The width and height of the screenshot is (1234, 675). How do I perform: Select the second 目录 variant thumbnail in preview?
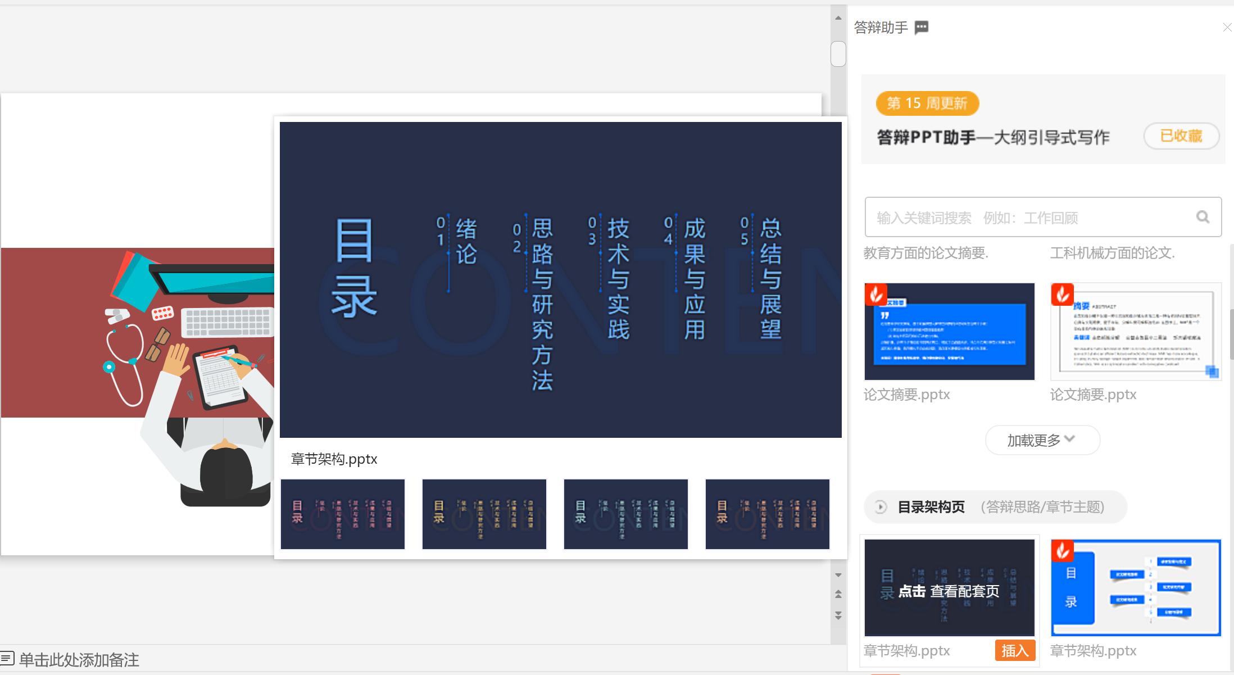[x=484, y=514]
